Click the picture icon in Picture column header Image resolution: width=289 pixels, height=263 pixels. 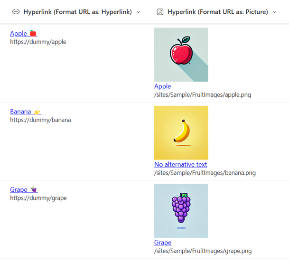click(160, 12)
